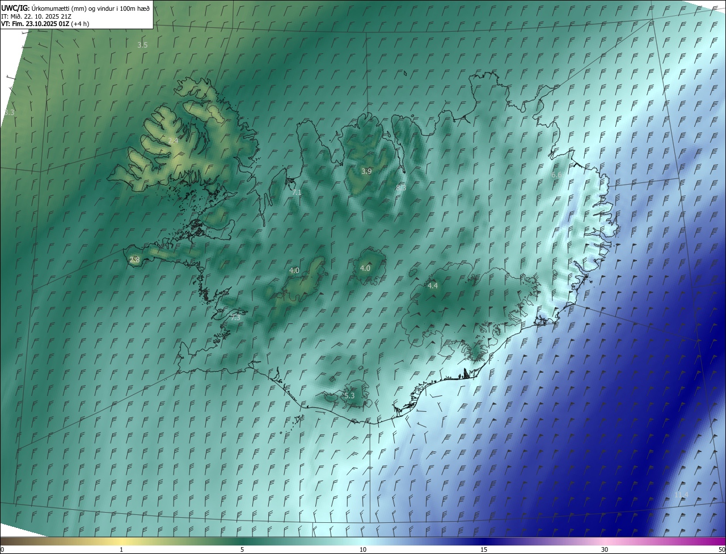This screenshot has height=554, width=726.
Task: Select the 2.8 value on Snæfellsnes peninsula
Action: click(x=134, y=260)
